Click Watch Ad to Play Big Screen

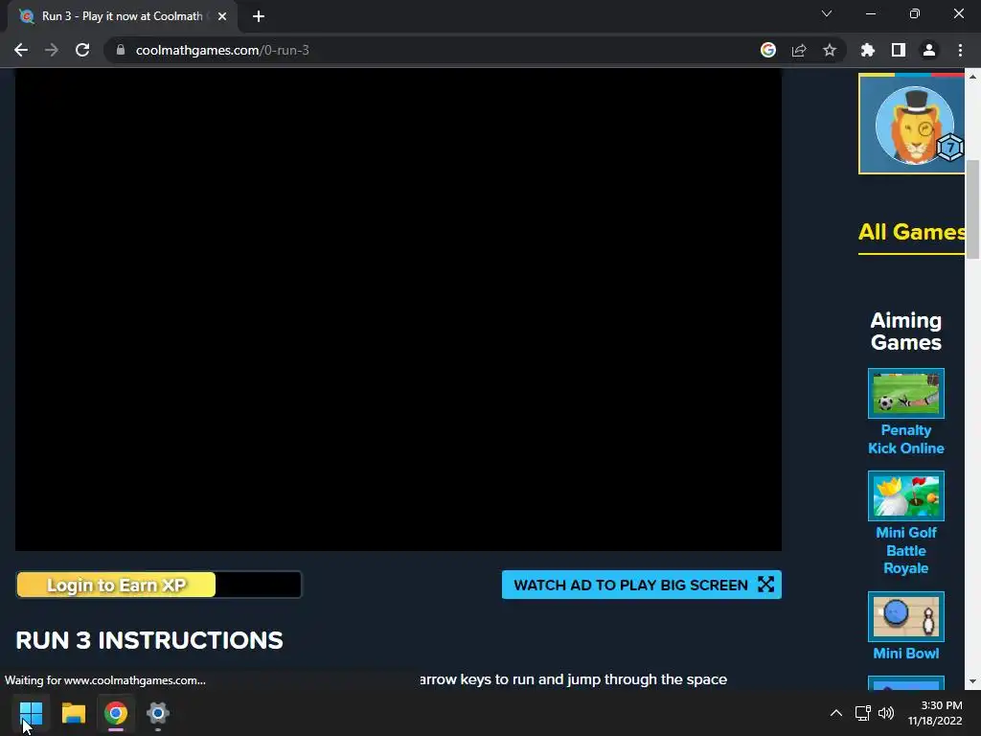pos(641,585)
